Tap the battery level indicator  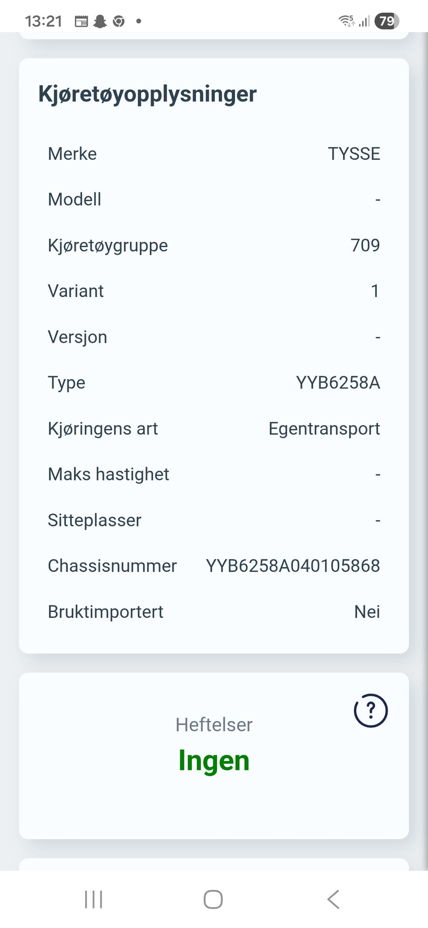386,21
